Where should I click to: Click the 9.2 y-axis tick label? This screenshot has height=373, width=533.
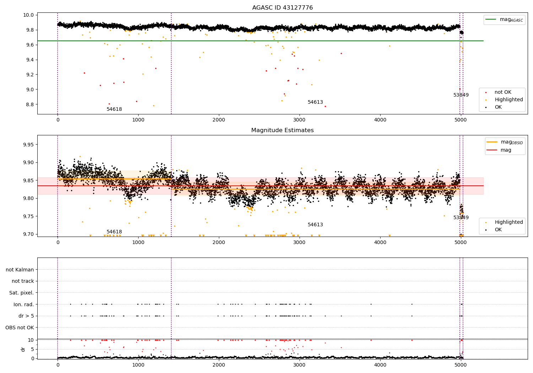tap(30, 75)
